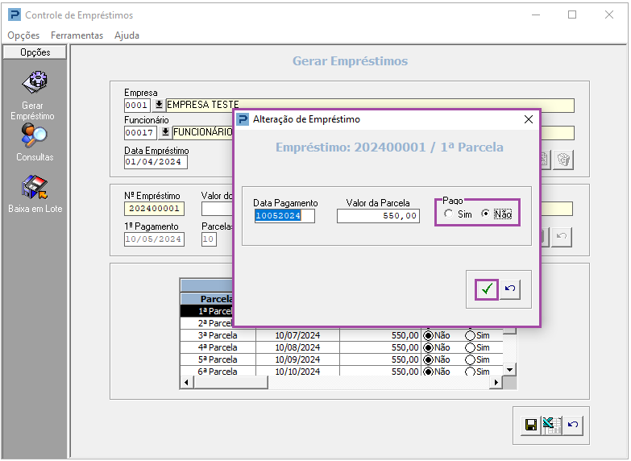The width and height of the screenshot is (631, 461).
Task: Open the Ferramentas menu
Action: pos(77,35)
